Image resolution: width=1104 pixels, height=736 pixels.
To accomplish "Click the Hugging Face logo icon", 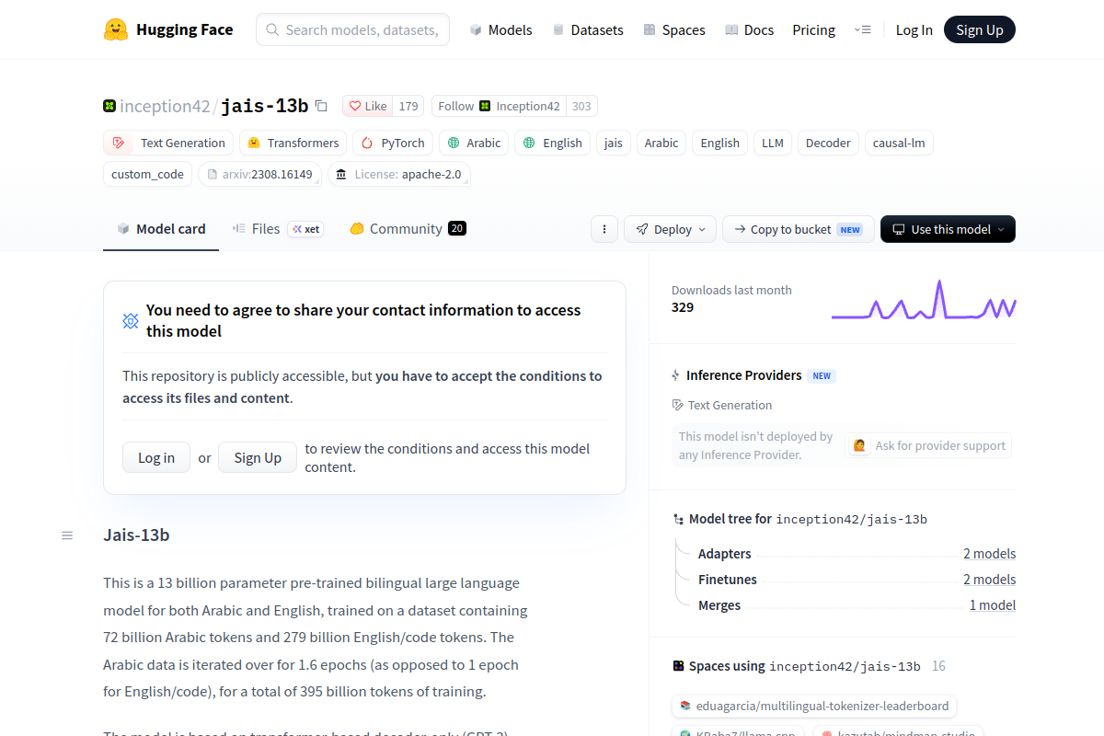I will [x=116, y=29].
